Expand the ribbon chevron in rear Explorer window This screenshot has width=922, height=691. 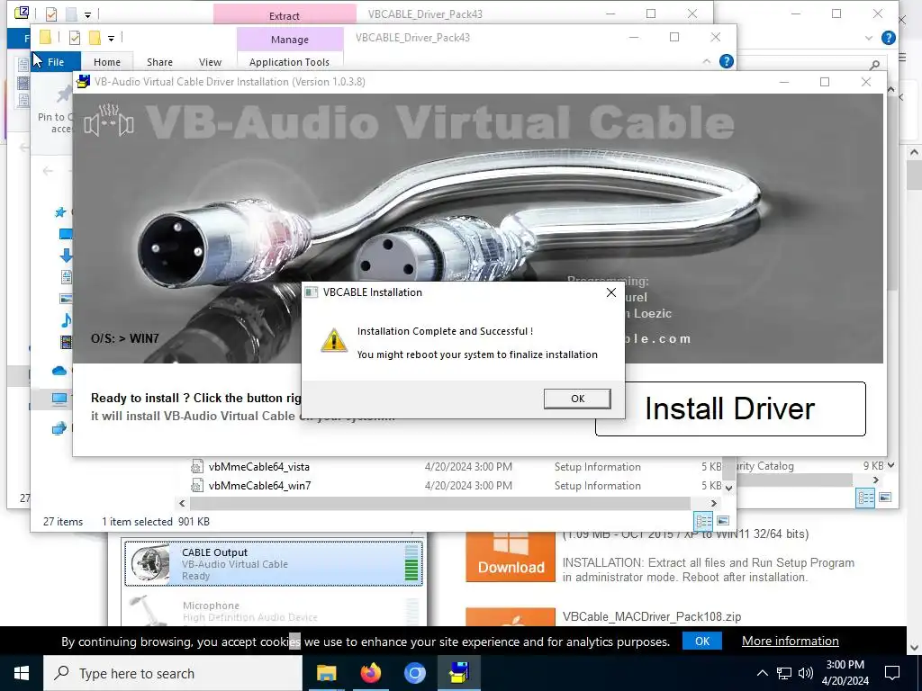click(x=869, y=38)
